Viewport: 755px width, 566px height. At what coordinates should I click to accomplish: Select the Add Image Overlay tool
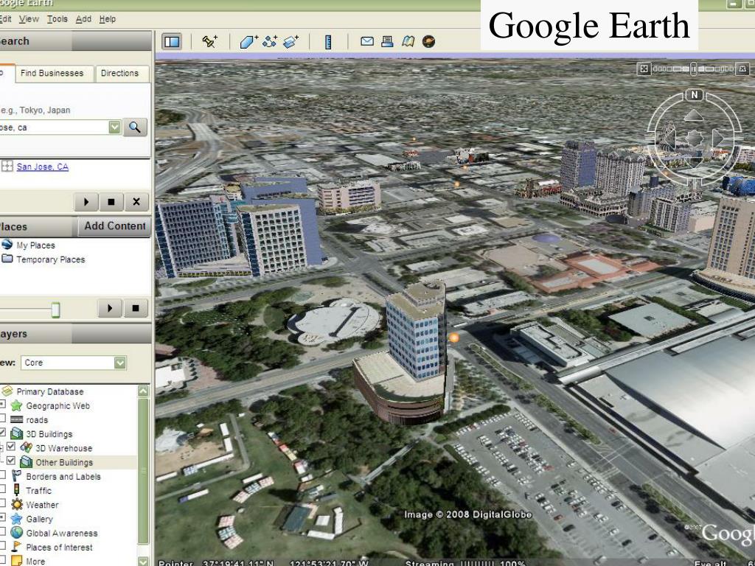click(290, 42)
